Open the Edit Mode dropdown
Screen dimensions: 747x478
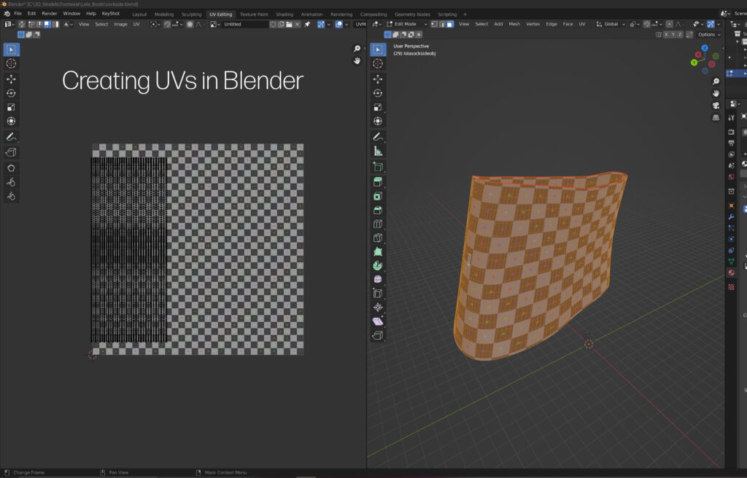pyautogui.click(x=406, y=24)
